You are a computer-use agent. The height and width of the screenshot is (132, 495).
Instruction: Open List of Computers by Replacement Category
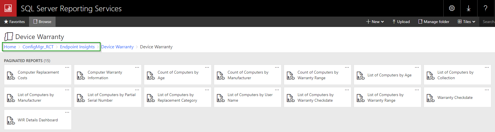point(178,97)
